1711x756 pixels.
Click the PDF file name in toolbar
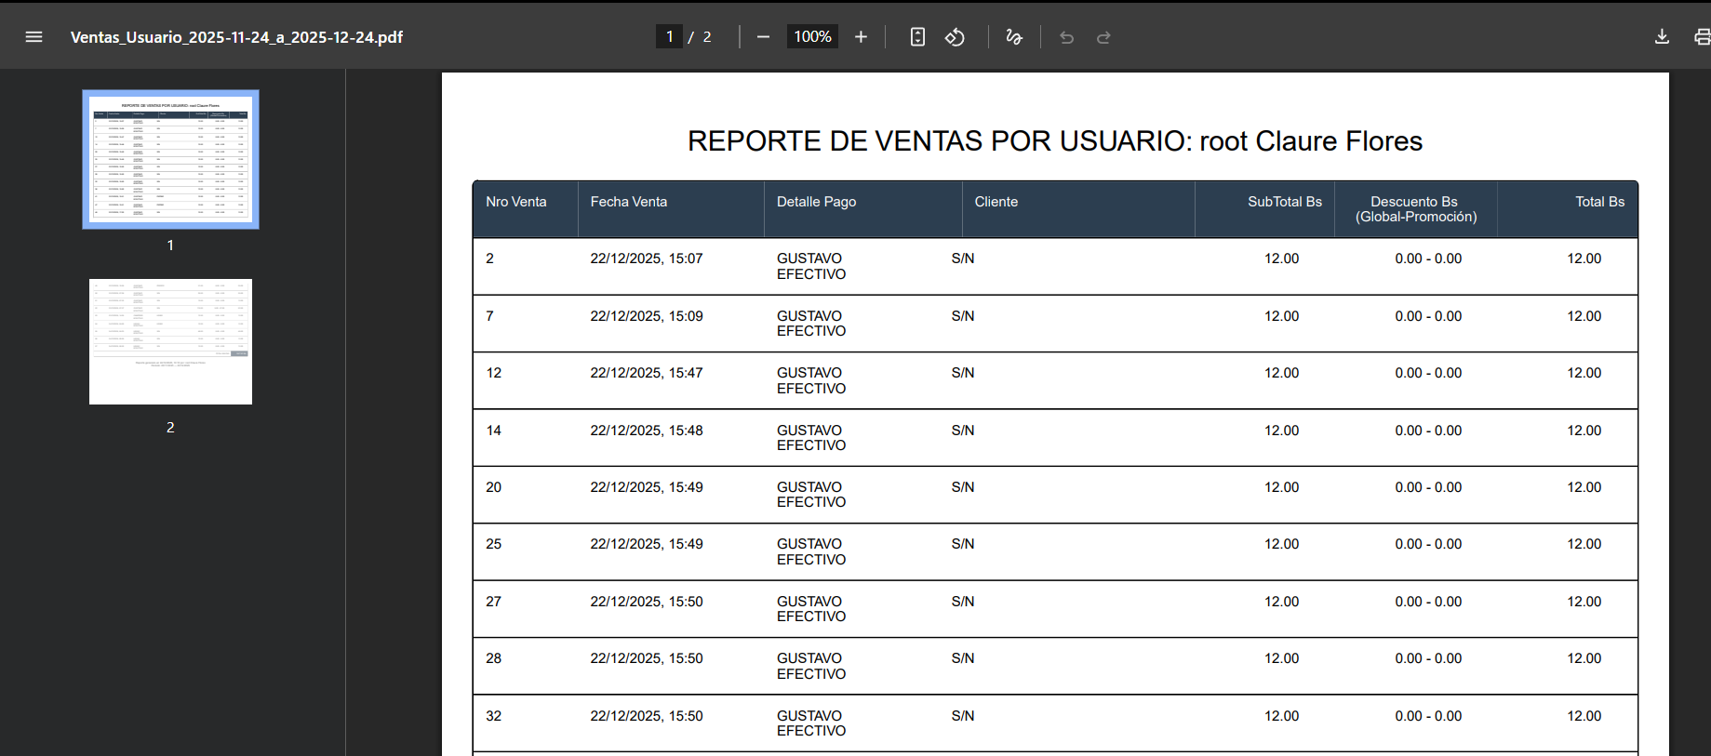[236, 37]
